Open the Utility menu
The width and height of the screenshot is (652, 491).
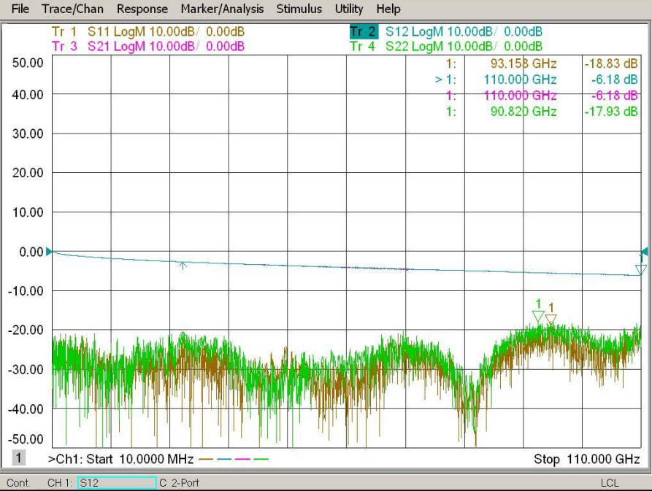pos(348,9)
